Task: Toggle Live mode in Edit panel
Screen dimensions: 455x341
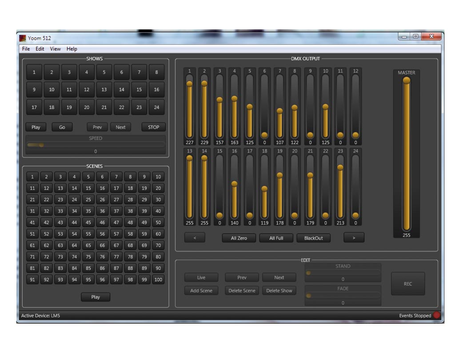Action: 201,278
